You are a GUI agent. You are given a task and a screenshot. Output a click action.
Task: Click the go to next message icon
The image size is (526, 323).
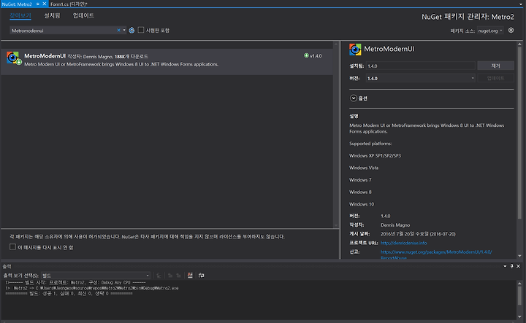click(x=179, y=275)
